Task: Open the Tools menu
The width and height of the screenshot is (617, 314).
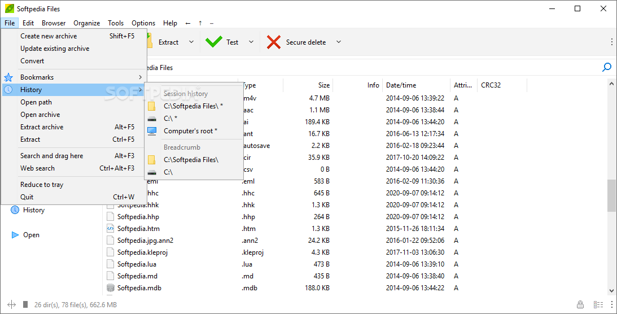Action: click(116, 23)
